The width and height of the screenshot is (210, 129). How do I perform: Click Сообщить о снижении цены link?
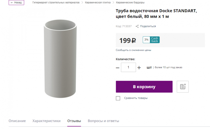133,50
